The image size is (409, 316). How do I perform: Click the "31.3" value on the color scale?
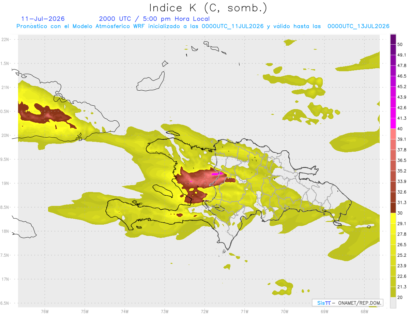coord(402,202)
